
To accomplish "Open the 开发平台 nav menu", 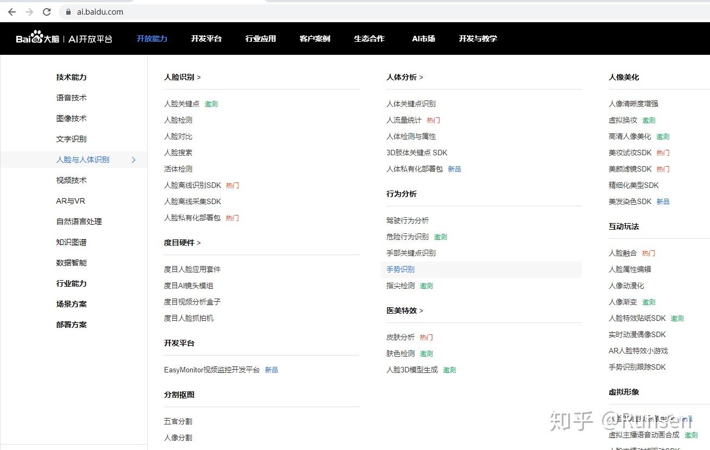I will click(206, 39).
